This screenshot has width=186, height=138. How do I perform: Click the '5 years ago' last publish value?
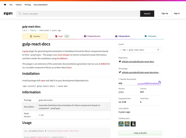[x=124, y=112]
